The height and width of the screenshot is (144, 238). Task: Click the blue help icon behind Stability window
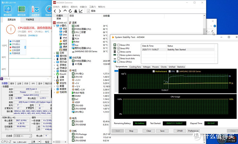point(215,26)
